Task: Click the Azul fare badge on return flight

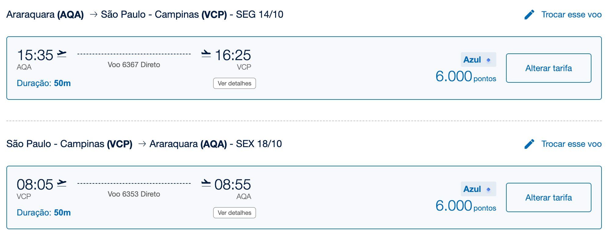Action: point(478,189)
